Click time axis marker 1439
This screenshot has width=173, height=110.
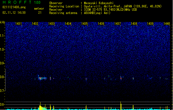click(x=150, y=23)
